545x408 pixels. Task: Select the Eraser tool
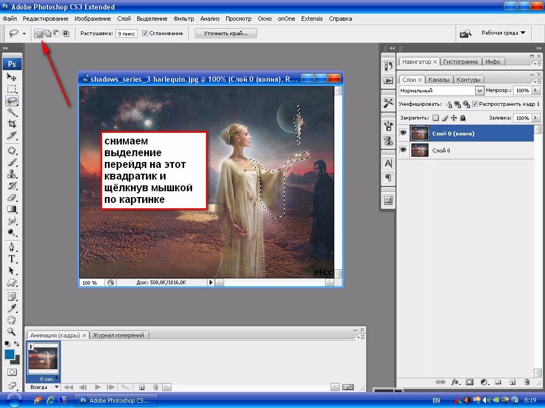(x=12, y=198)
